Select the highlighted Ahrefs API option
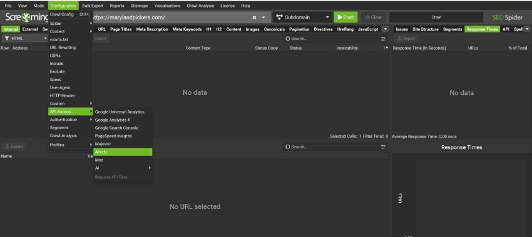Screen dimensions: 532x237 point(123,152)
